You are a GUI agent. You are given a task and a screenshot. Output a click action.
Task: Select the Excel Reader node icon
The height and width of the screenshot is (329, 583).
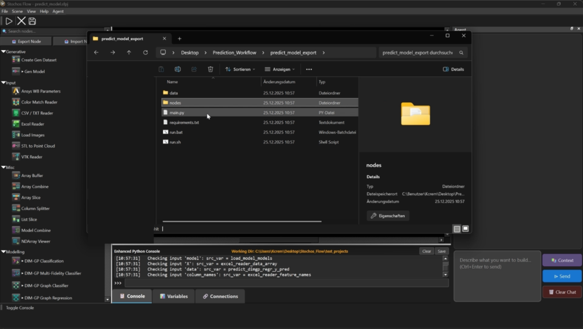[x=16, y=124]
